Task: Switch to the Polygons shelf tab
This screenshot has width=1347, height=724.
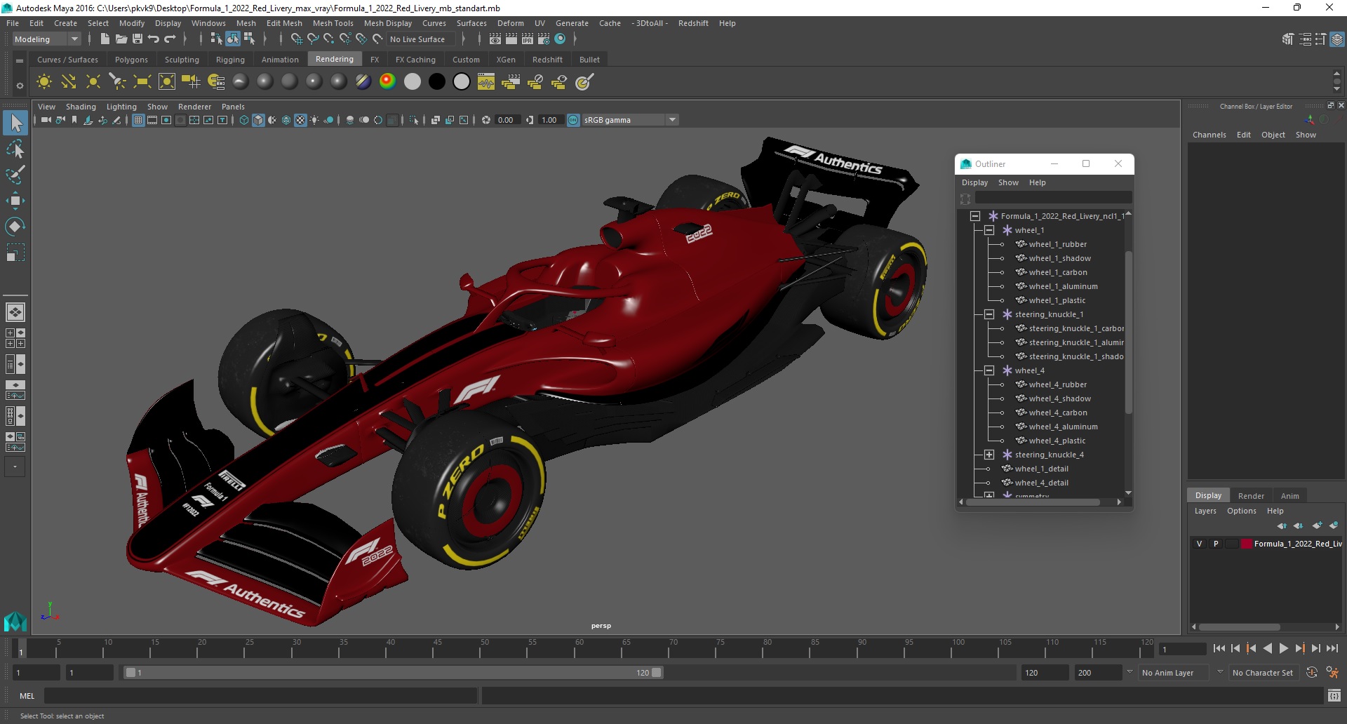Action: pyautogui.click(x=131, y=60)
